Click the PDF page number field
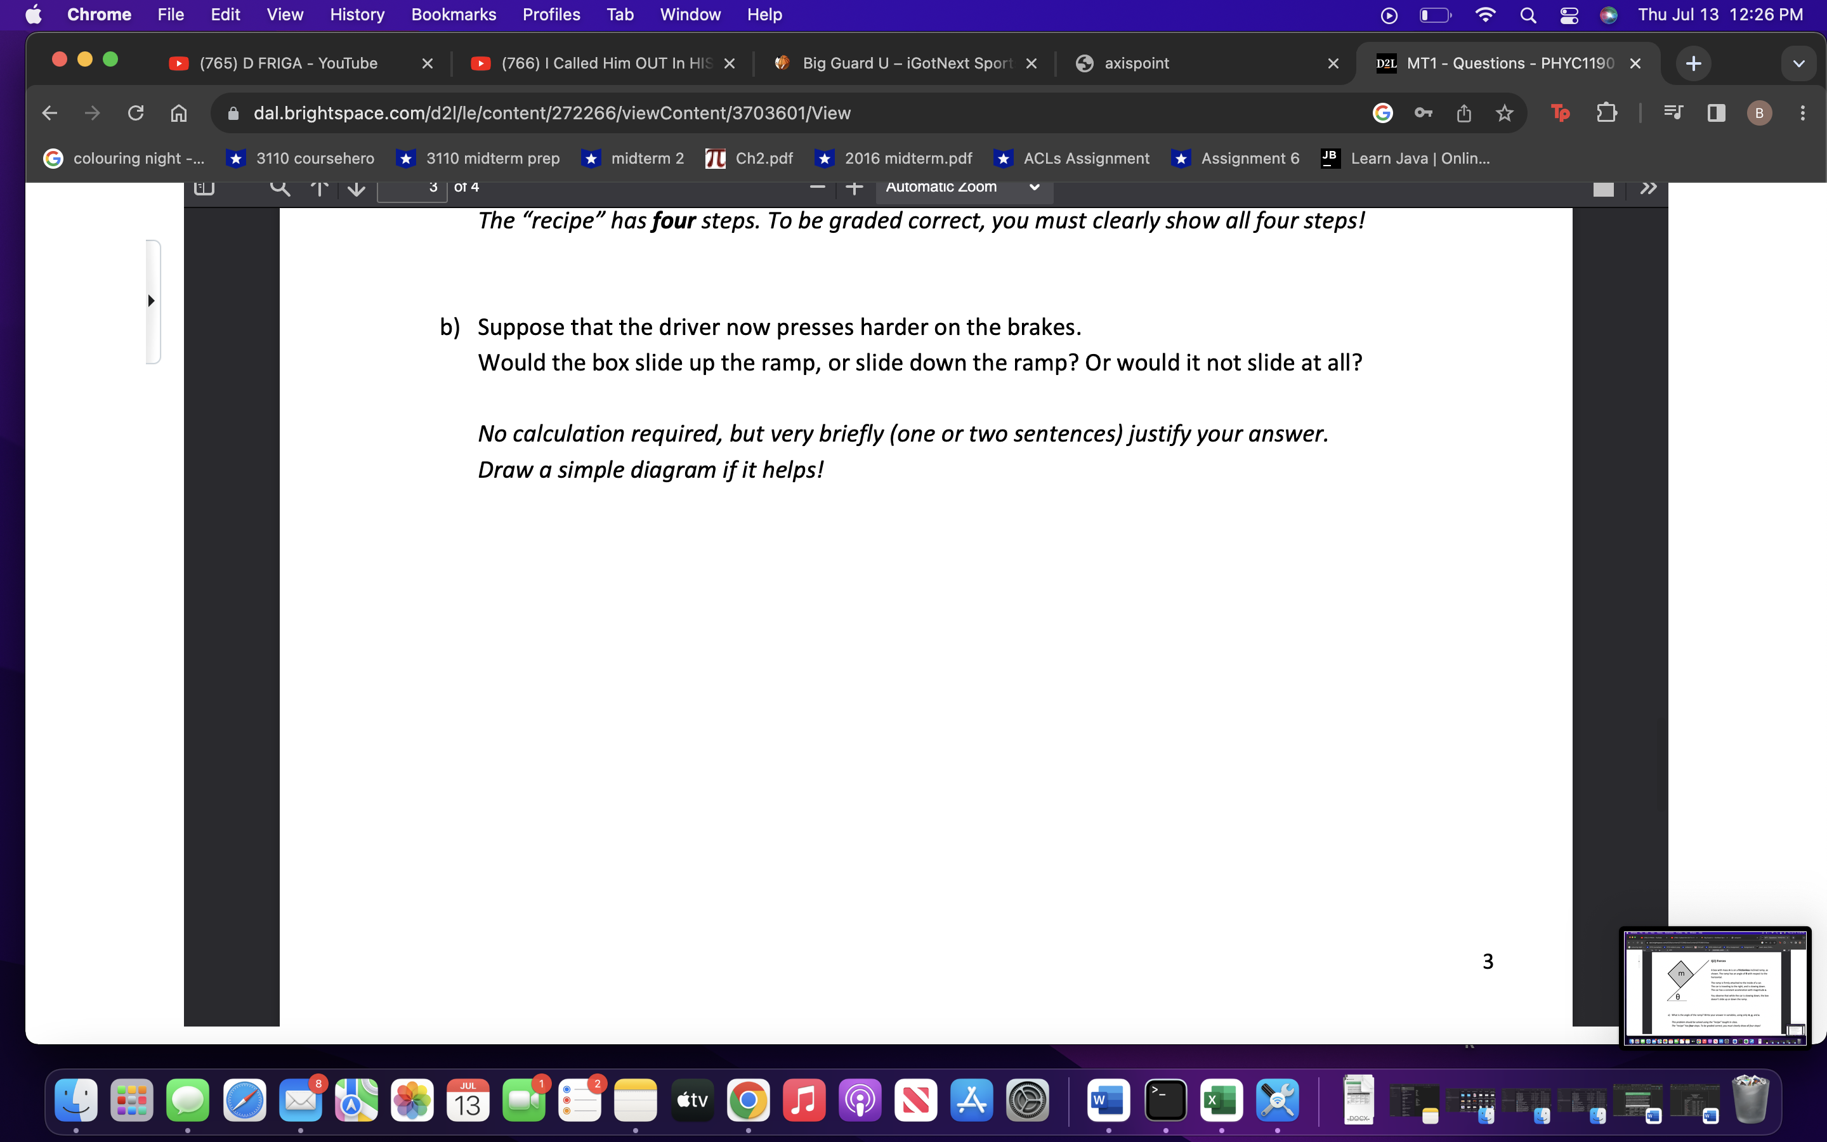Screen dimensions: 1827x1142 (412, 188)
